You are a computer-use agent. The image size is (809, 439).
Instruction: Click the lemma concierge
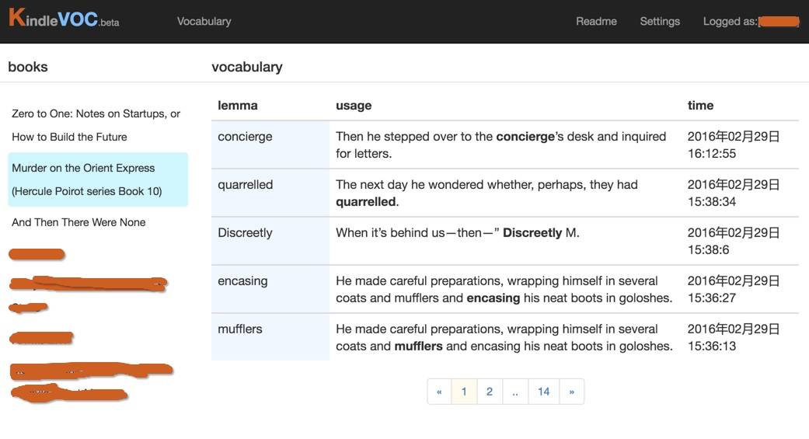pyautogui.click(x=245, y=137)
